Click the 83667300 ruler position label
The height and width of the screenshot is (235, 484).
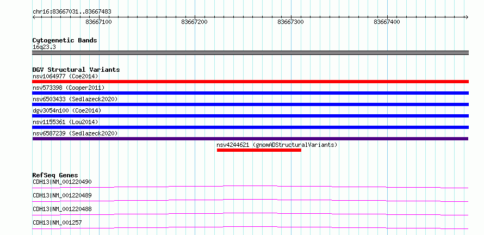[290, 22]
